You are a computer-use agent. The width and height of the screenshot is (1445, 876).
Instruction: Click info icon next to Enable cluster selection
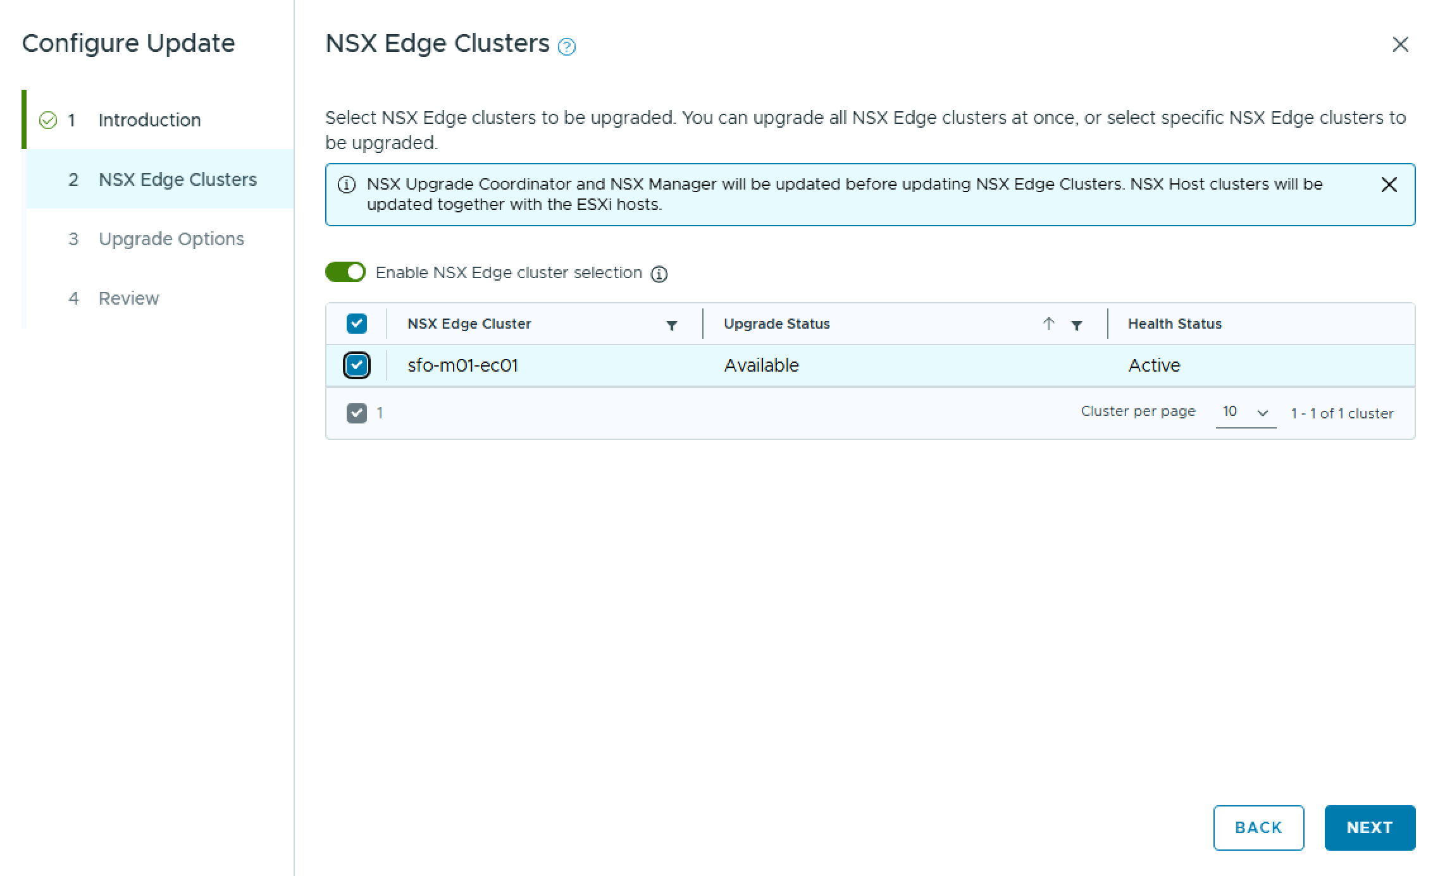pyautogui.click(x=659, y=274)
